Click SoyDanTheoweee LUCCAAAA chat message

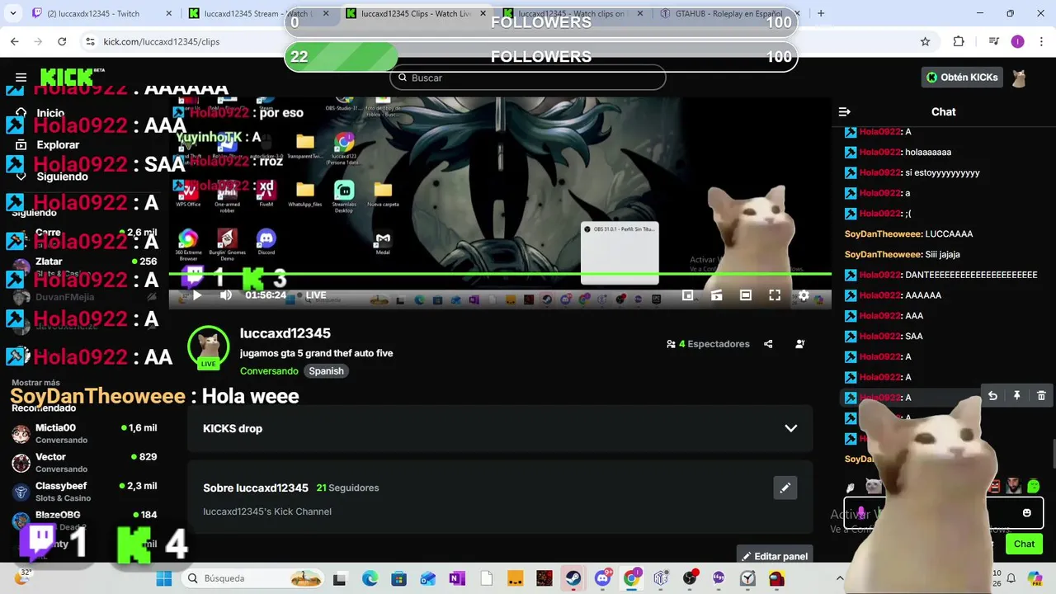[909, 233]
